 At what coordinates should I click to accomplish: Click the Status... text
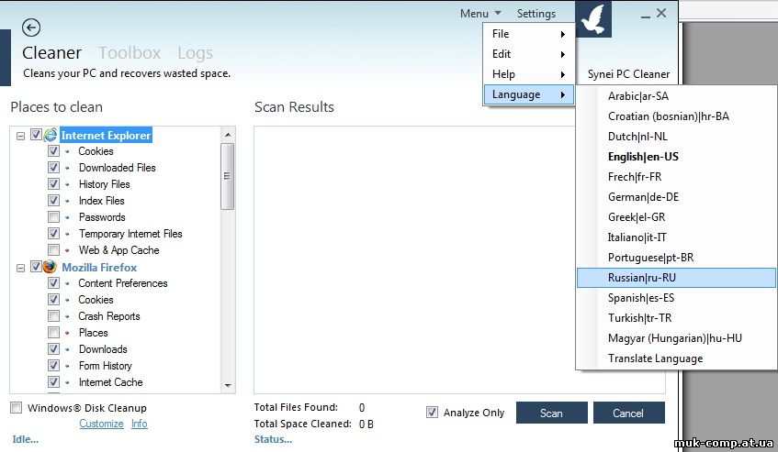click(273, 439)
